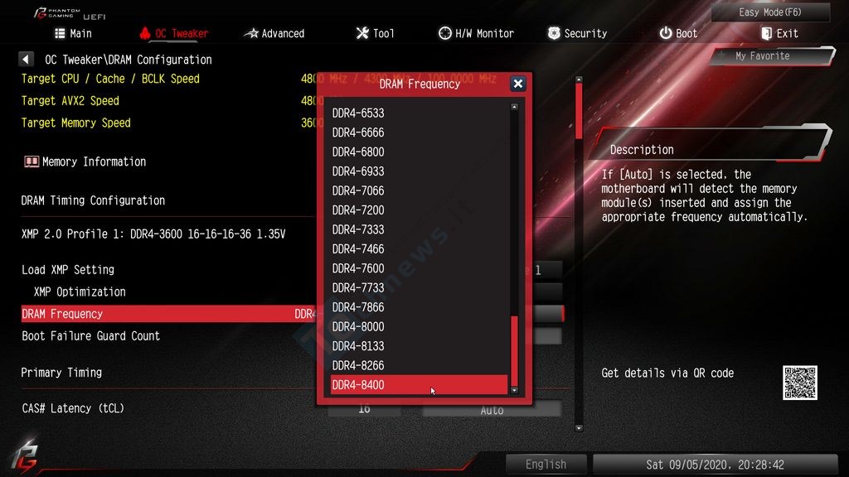
Task: Select Load XMP Setting row
Action: pyautogui.click(x=293, y=270)
